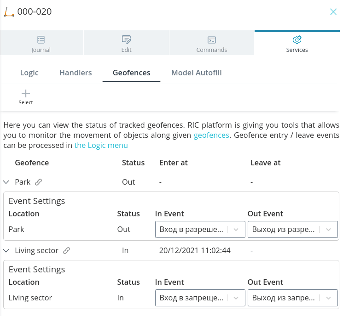Close the 000-020 panel
The width and height of the screenshot is (343, 316).
pos(333,12)
